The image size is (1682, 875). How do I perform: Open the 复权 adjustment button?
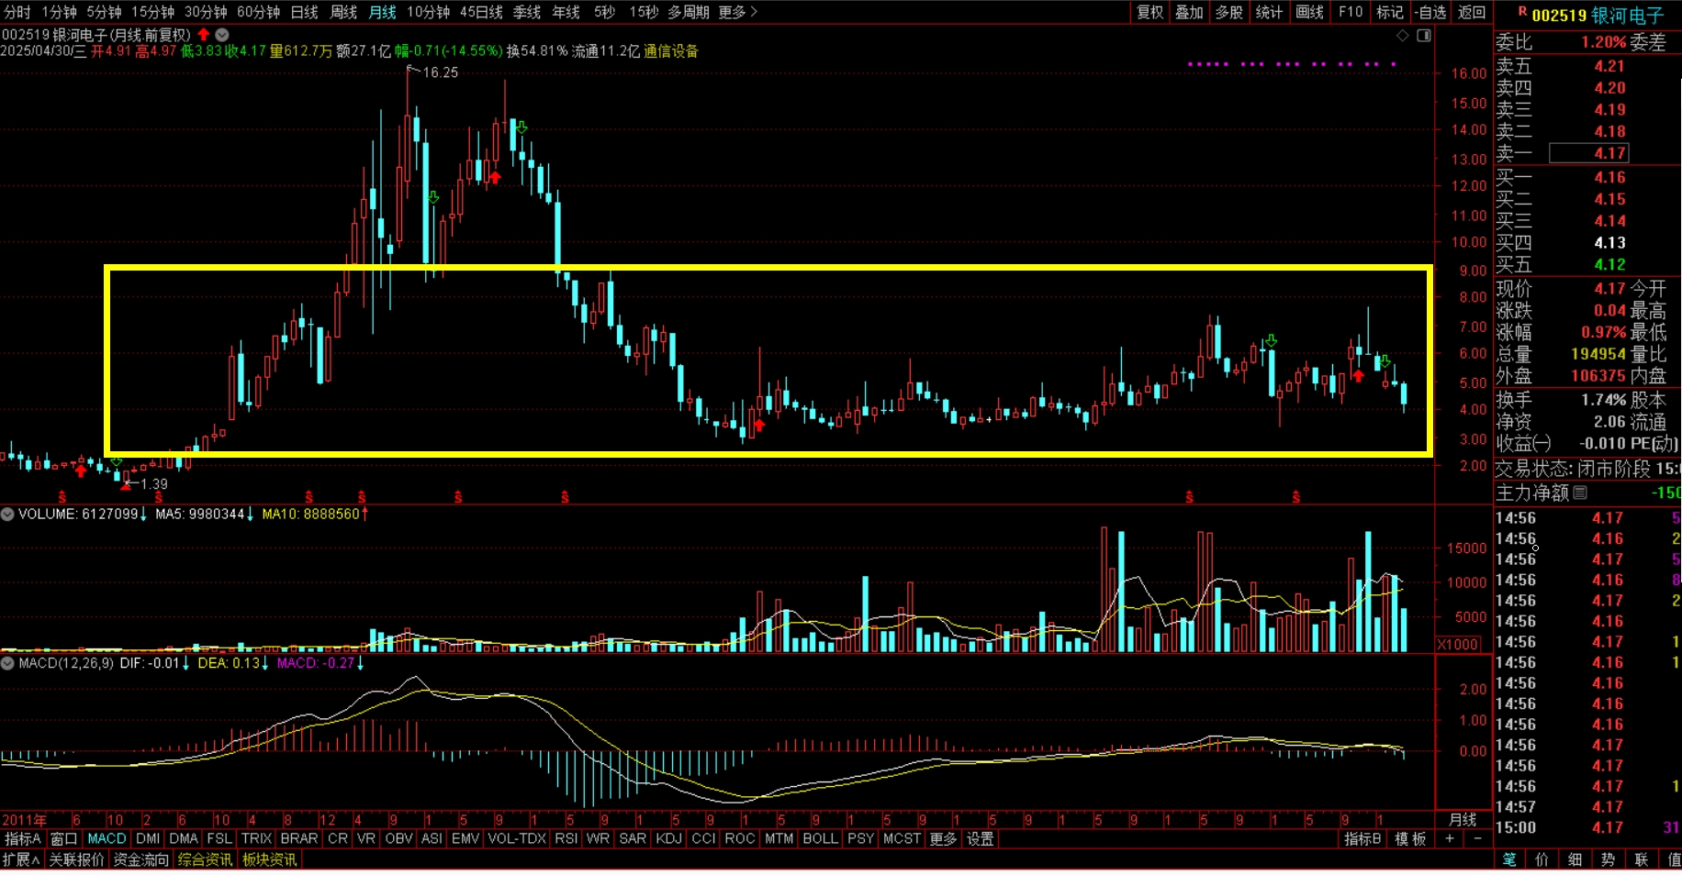point(1150,12)
